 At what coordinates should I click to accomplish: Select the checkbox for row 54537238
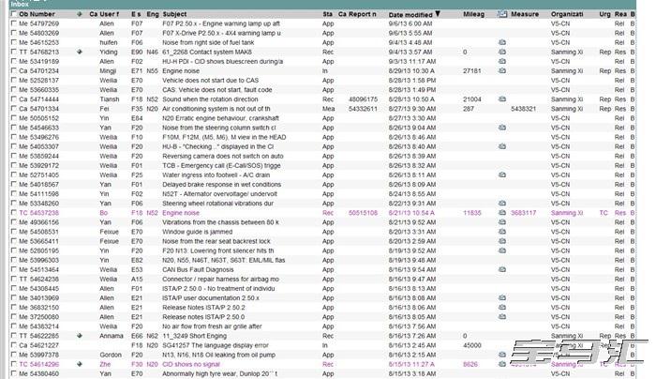14,213
